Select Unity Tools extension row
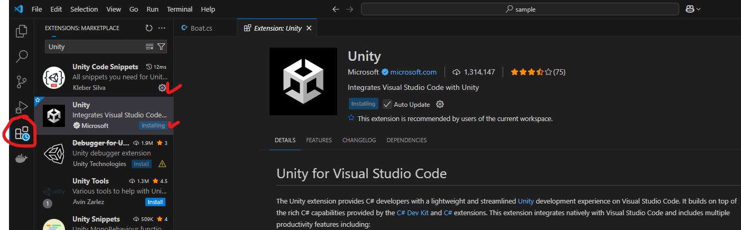Viewport: 741px width, 230px height. pos(104,192)
